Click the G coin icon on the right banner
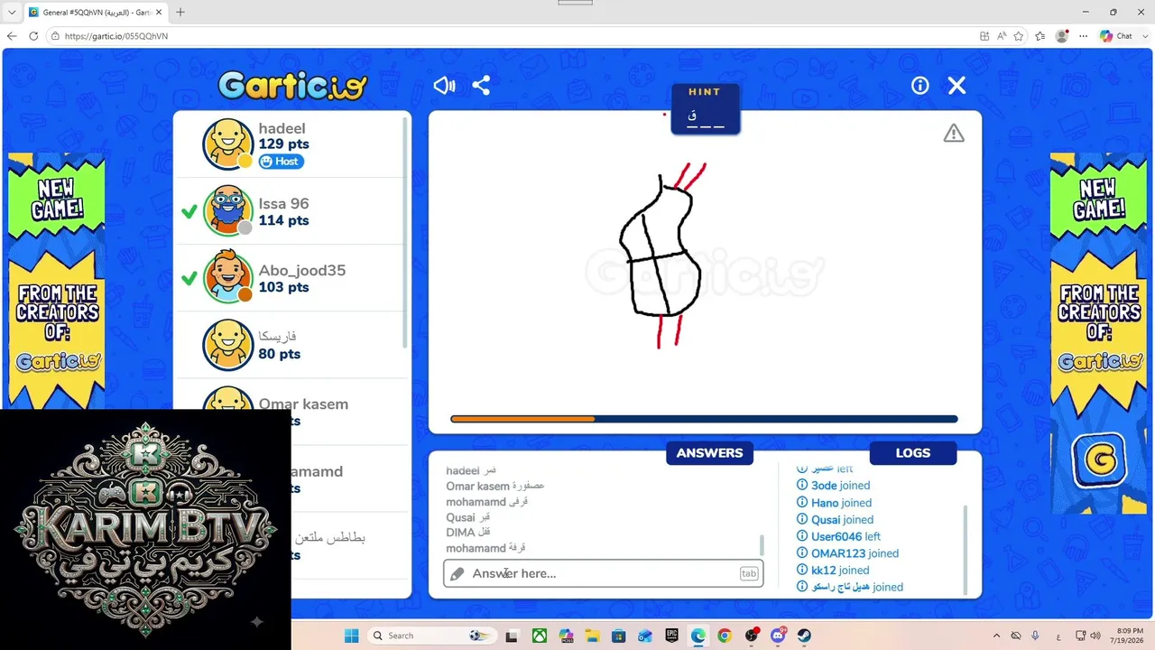Screen dimensions: 1155x650 click(1100, 460)
